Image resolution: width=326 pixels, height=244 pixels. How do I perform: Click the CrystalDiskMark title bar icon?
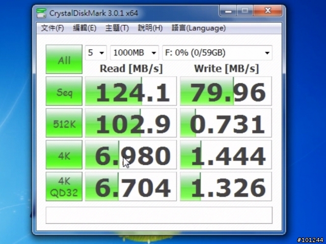41,13
